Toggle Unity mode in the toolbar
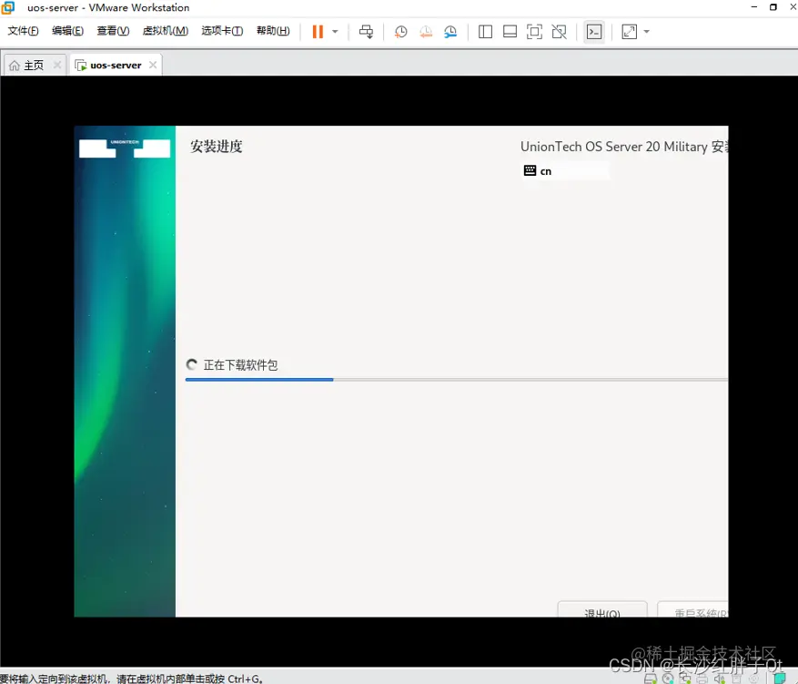 tap(561, 31)
